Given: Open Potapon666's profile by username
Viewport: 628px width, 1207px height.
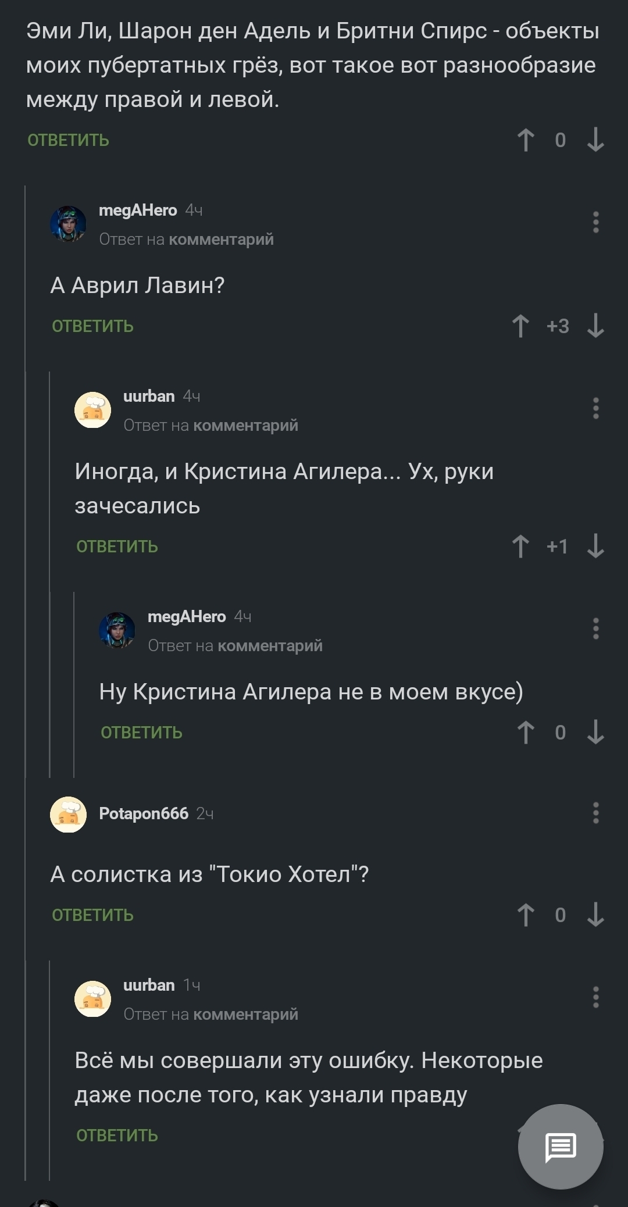Looking at the screenshot, I should 144,813.
